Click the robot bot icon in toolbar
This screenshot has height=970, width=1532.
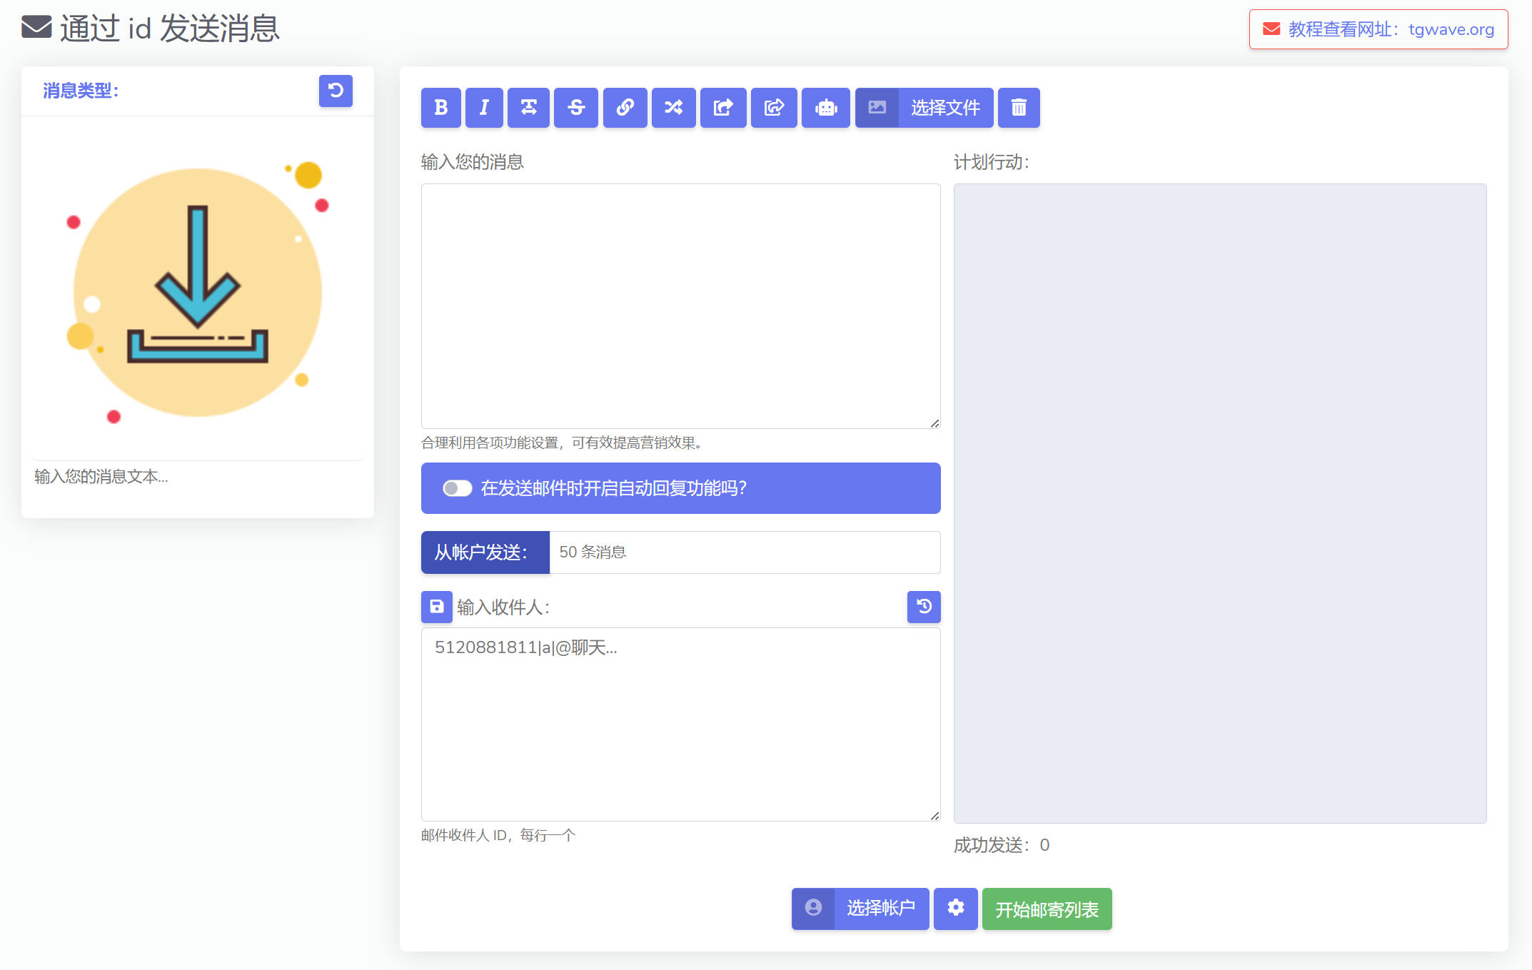(825, 108)
